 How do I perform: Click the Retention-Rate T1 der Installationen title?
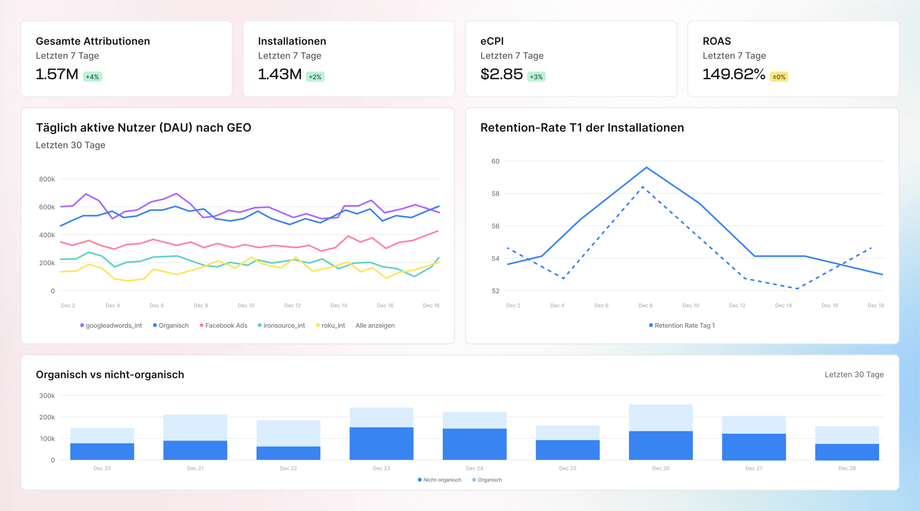pyautogui.click(x=582, y=128)
